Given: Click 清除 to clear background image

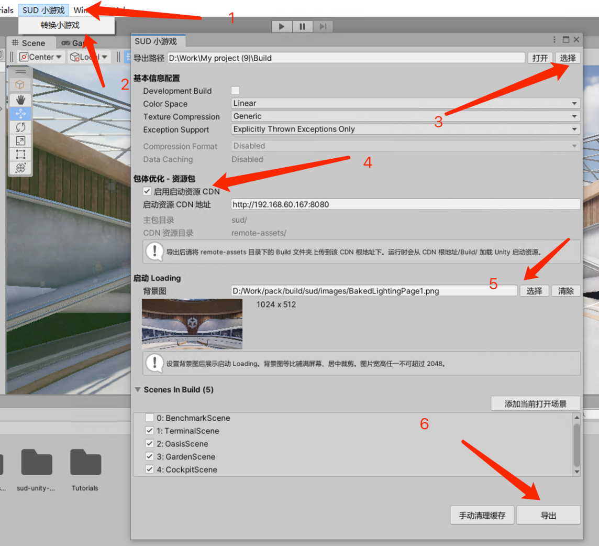Looking at the screenshot, I should 566,291.
